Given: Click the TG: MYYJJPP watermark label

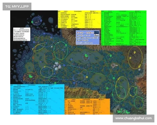Looking at the screenshot, I should (16, 6).
